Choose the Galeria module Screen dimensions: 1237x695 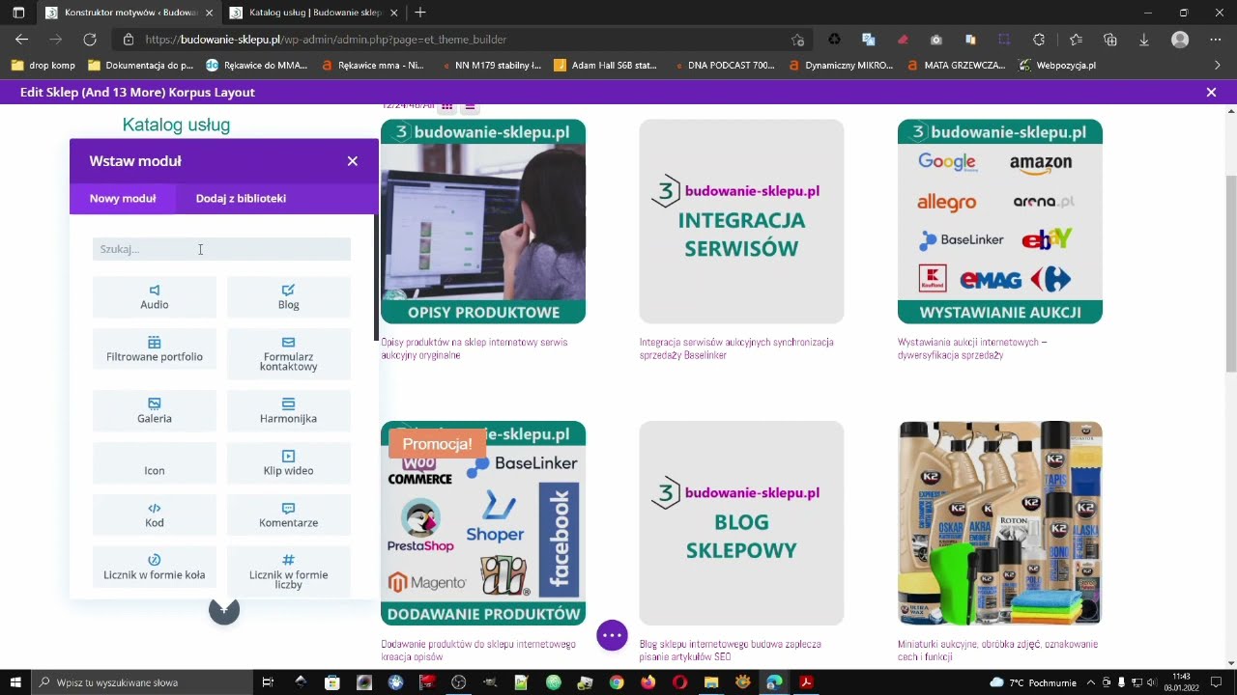click(155, 411)
